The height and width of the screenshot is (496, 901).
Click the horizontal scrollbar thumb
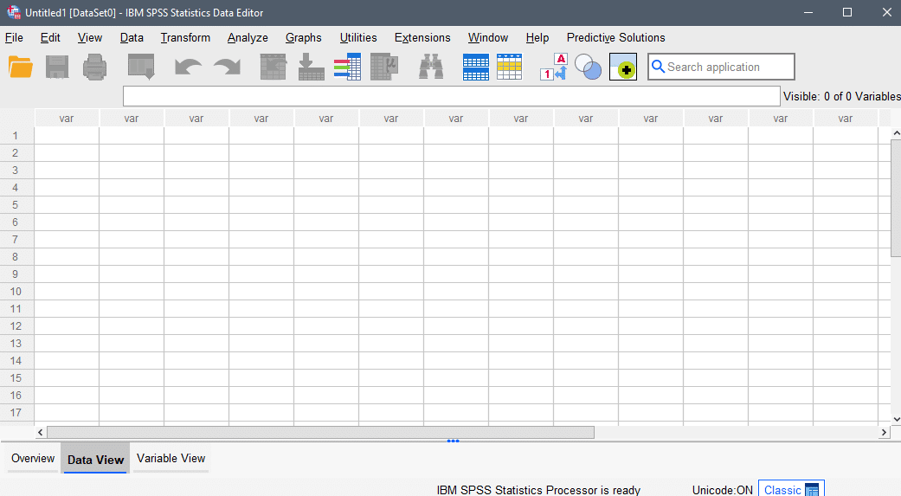320,432
